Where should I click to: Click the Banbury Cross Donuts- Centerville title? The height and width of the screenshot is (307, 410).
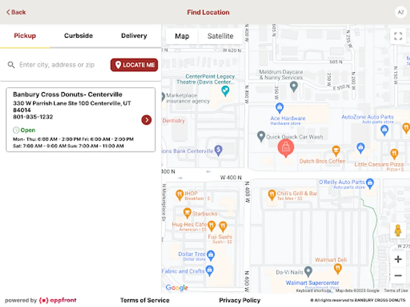click(x=68, y=94)
